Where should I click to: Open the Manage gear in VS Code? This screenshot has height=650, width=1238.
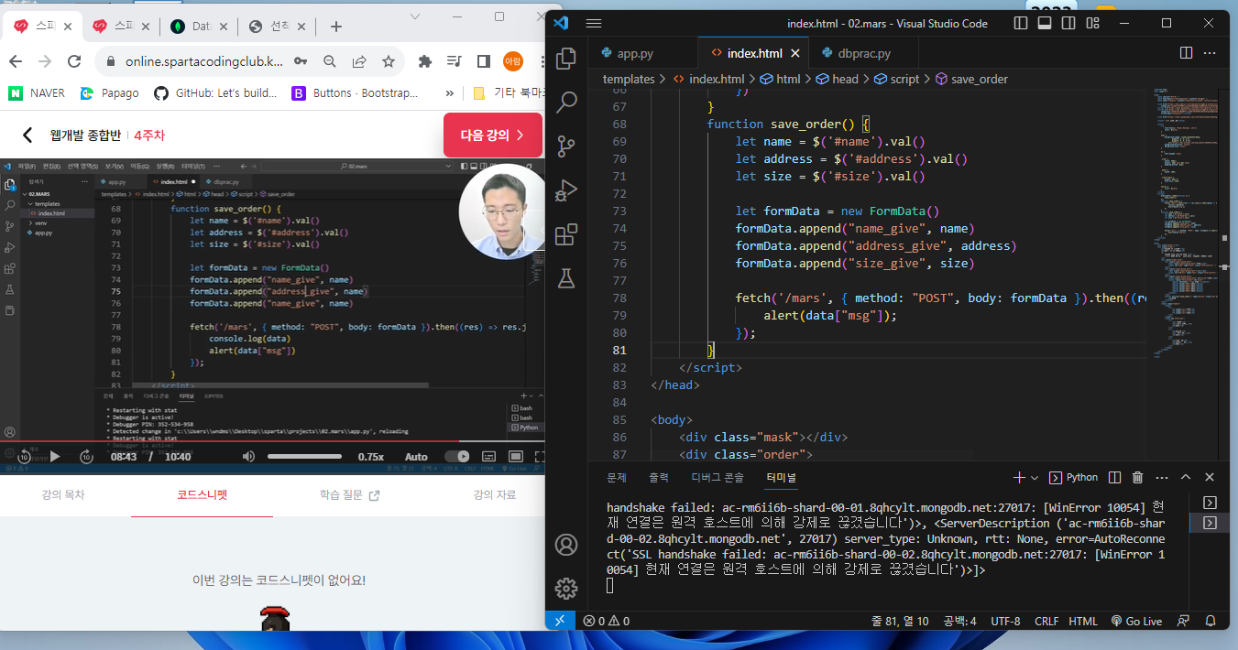566,588
